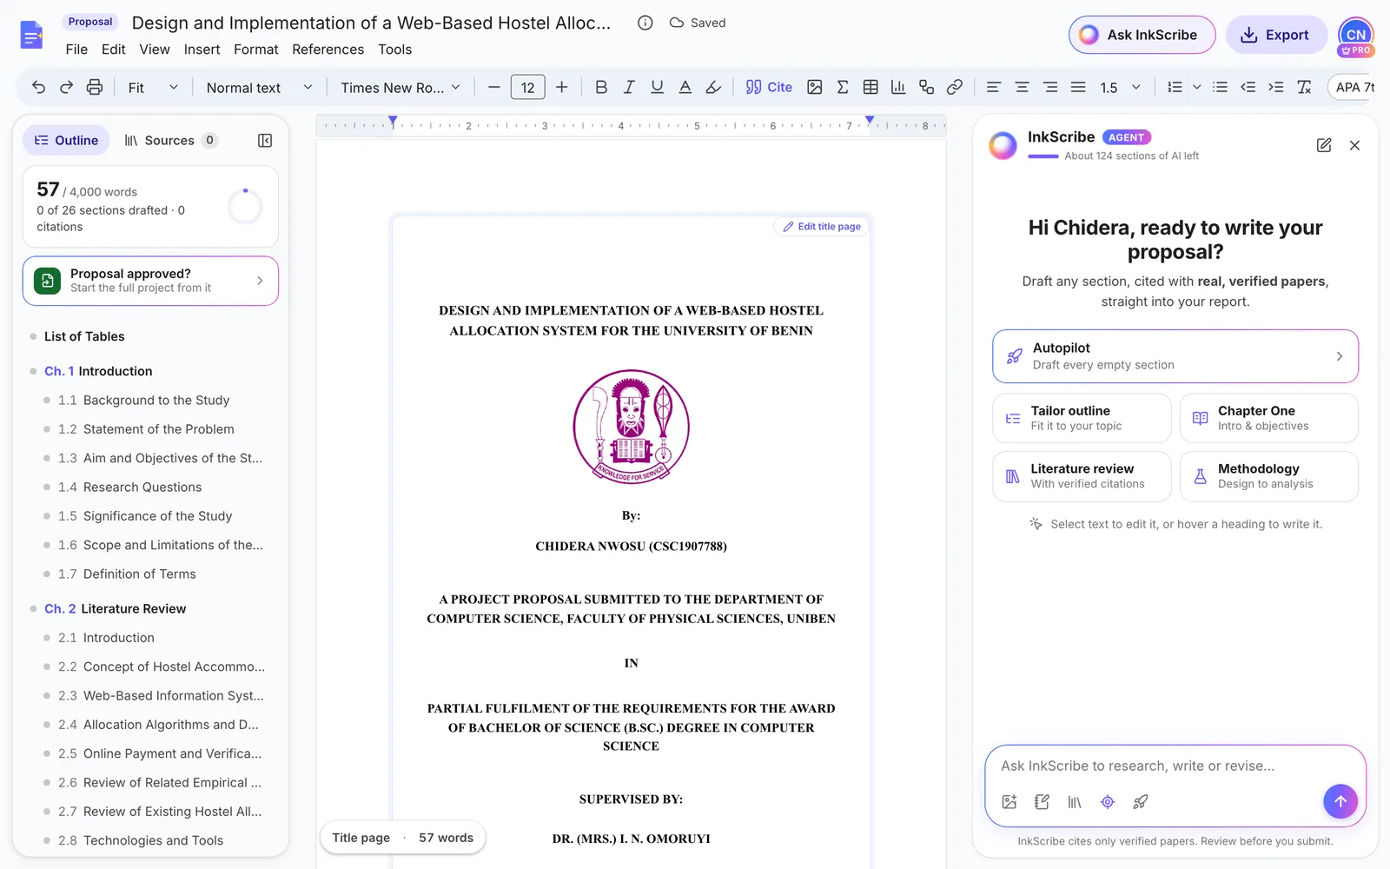The width and height of the screenshot is (1390, 869).
Task: Open InkScribe home logo
Action: pyautogui.click(x=32, y=36)
